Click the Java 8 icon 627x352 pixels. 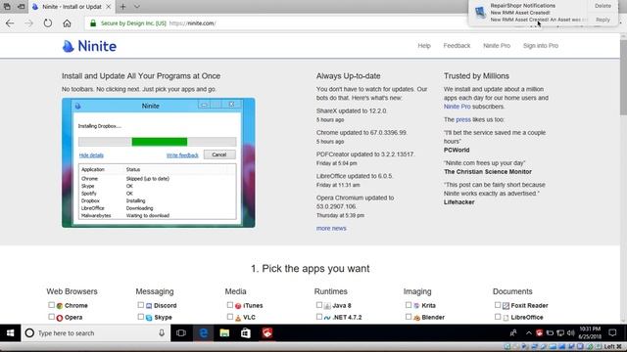click(x=327, y=306)
